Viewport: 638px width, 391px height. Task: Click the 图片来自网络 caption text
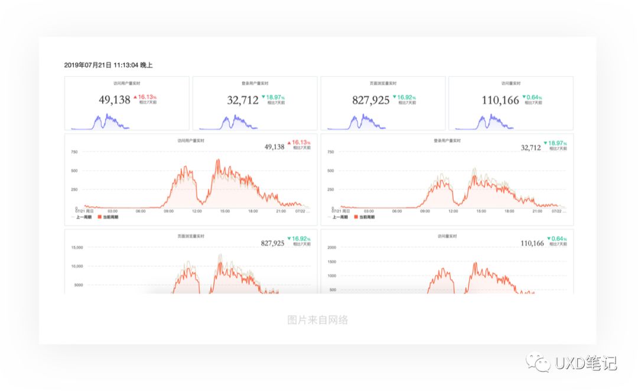[318, 320]
